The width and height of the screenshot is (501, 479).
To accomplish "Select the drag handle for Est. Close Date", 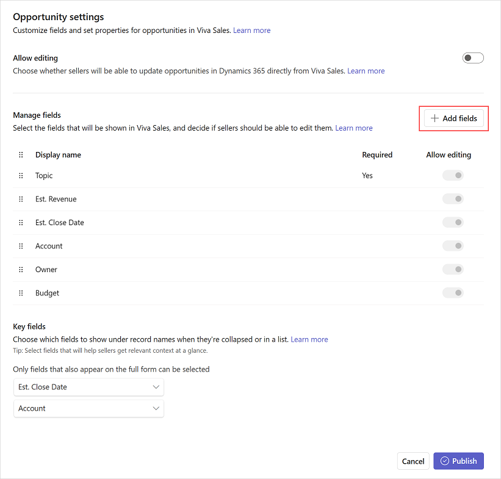I will tap(21, 222).
